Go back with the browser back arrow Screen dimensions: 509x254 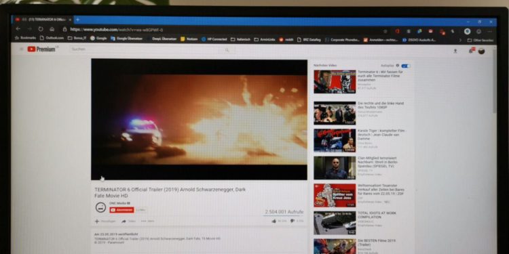[x=18, y=29]
